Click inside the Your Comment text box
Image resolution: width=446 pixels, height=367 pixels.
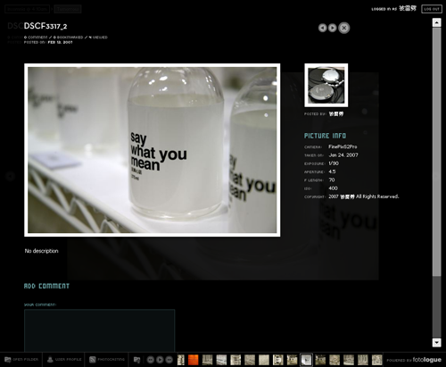pyautogui.click(x=99, y=330)
